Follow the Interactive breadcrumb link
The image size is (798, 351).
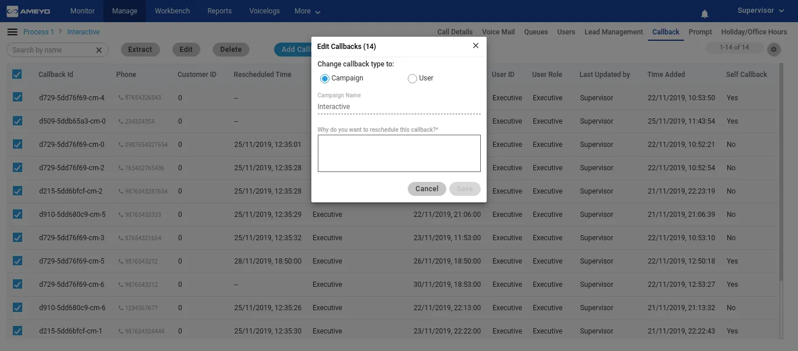click(84, 32)
